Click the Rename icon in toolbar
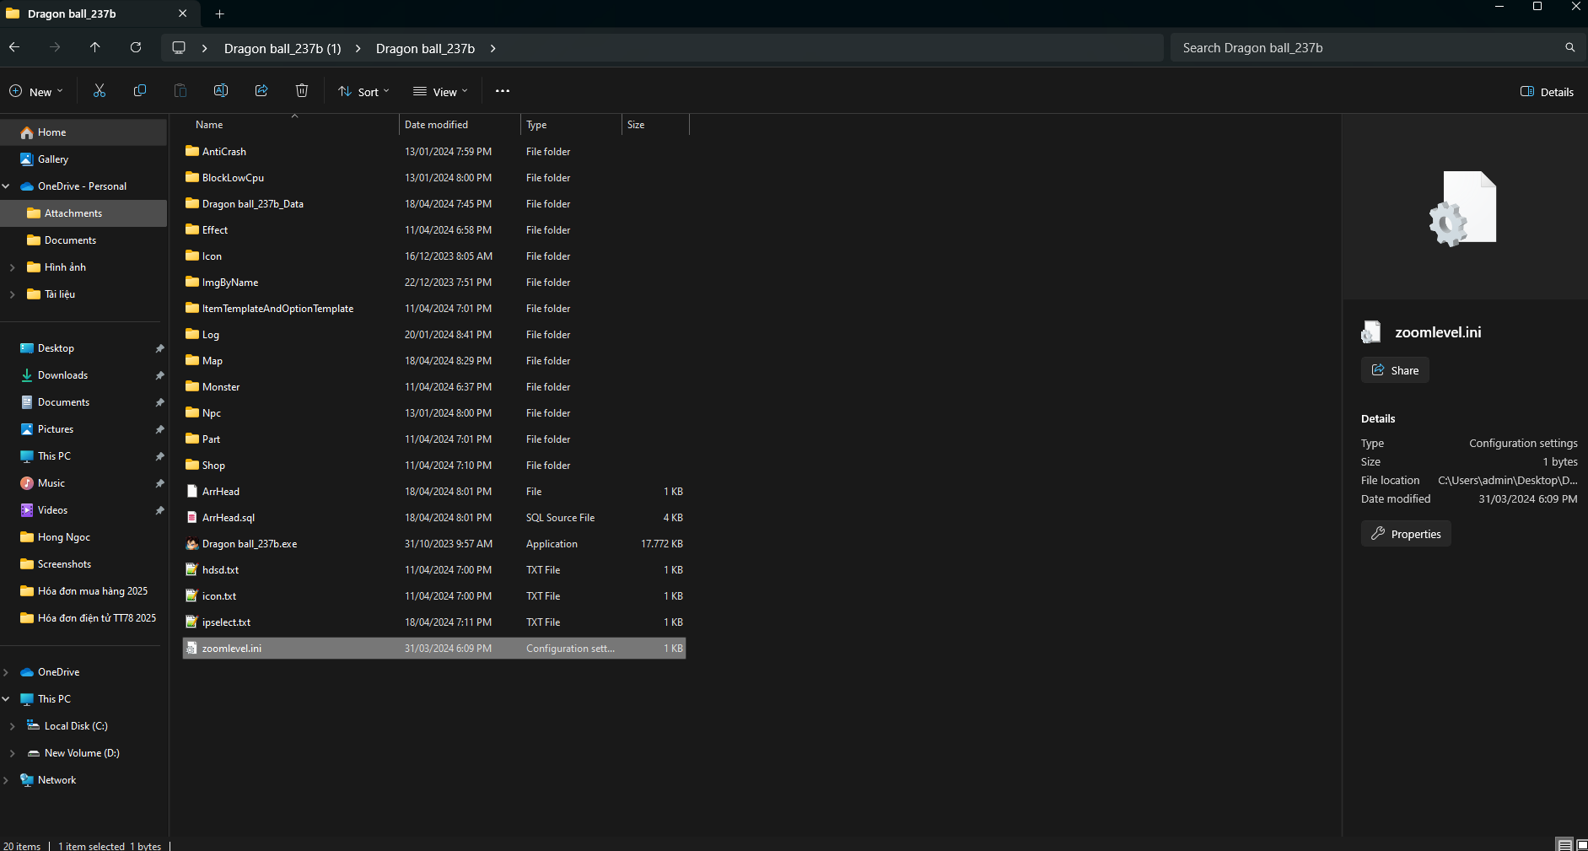This screenshot has height=851, width=1588. click(x=221, y=91)
